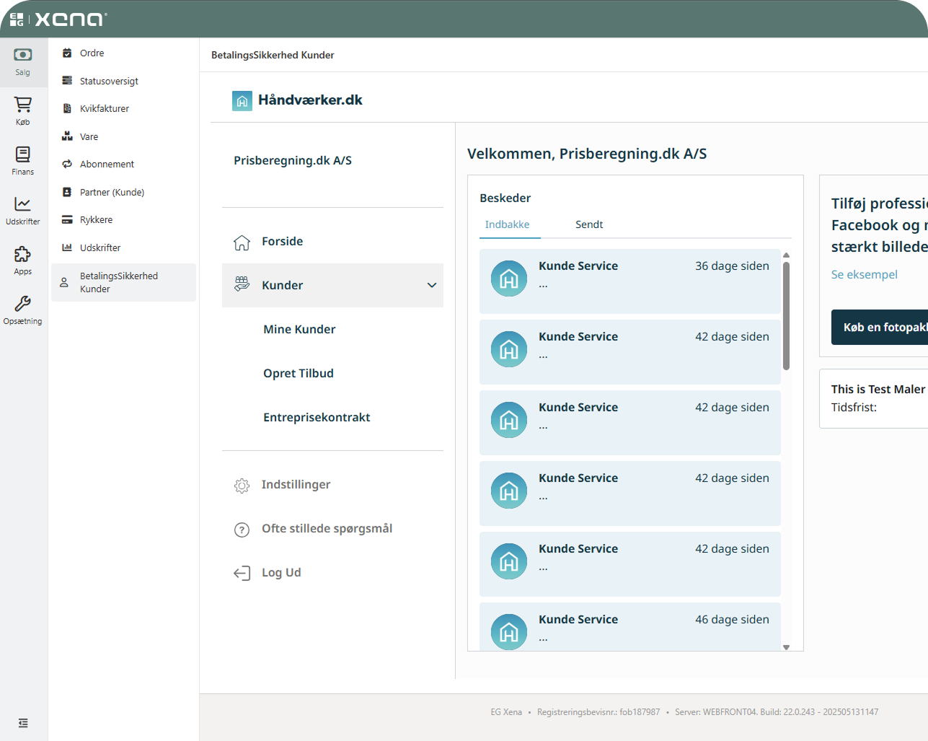Click Log Ud to sign out
Viewport: 928px width, 741px height.
pyautogui.click(x=281, y=573)
